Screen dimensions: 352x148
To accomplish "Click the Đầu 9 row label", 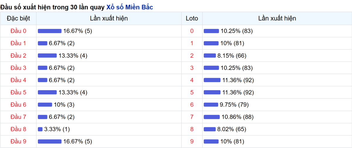I will (18, 141).
